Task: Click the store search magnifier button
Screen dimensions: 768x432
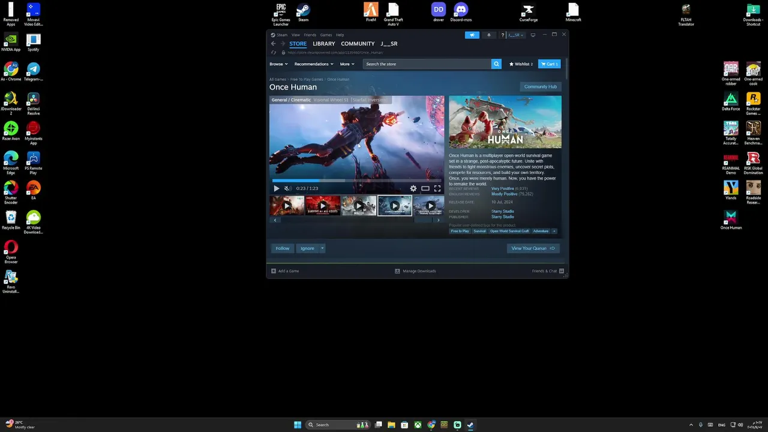Action: pyautogui.click(x=496, y=64)
